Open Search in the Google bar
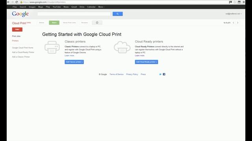The width and height of the screenshot is (252, 141). coord(23,7)
